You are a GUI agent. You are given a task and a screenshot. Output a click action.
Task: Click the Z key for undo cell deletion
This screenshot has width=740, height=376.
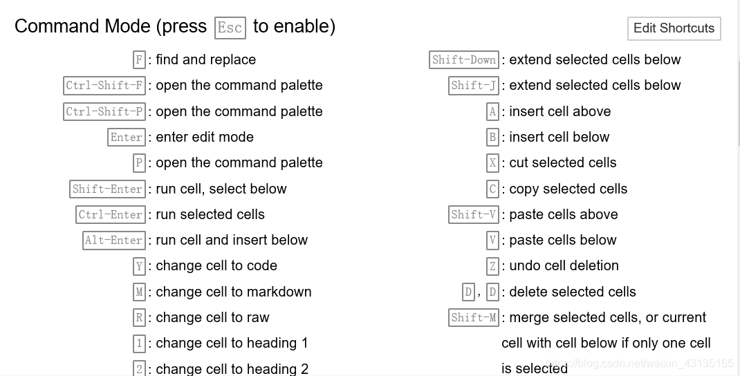[492, 266]
